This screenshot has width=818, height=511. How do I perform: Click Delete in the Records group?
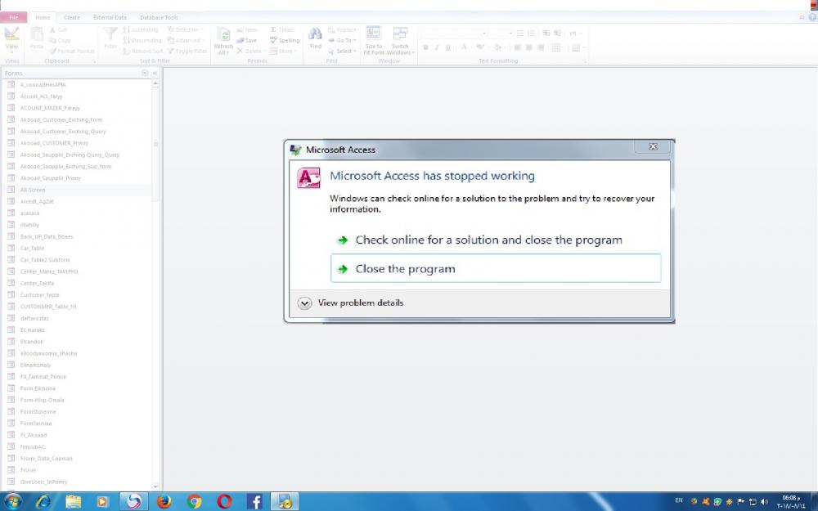pos(249,51)
